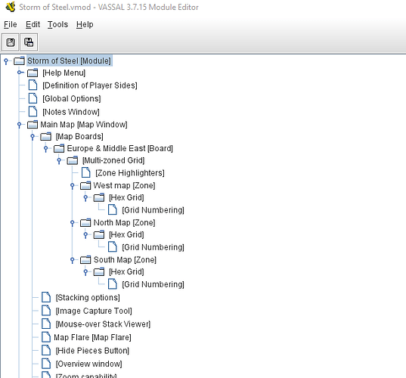406x378 pixels.
Task: Select the [Image Capture Tool] row
Action: point(94,311)
